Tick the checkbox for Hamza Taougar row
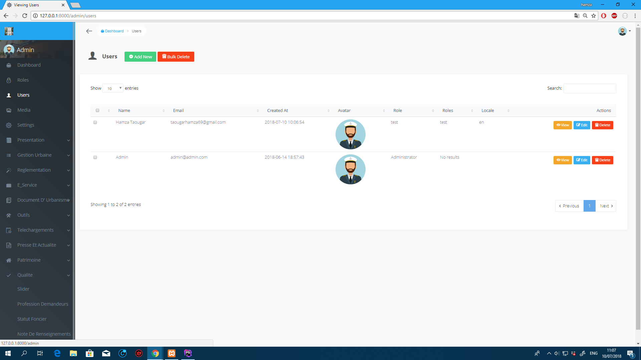The width and height of the screenshot is (641, 360). pyautogui.click(x=95, y=122)
